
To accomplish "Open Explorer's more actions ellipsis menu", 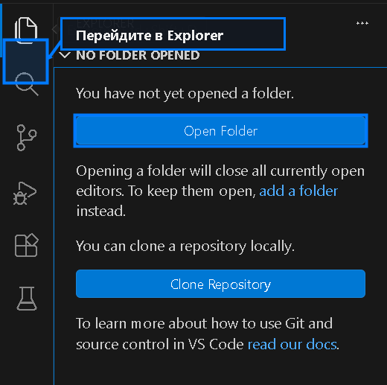I will click(362, 23).
